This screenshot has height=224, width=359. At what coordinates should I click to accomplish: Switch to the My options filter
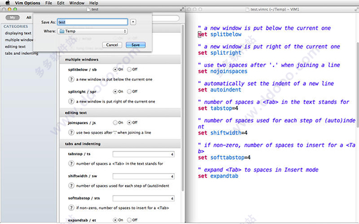tap(13, 17)
